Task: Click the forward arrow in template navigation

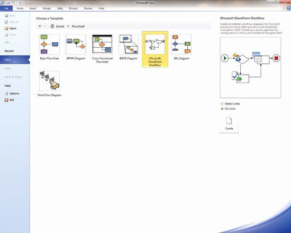Action: pos(45,26)
